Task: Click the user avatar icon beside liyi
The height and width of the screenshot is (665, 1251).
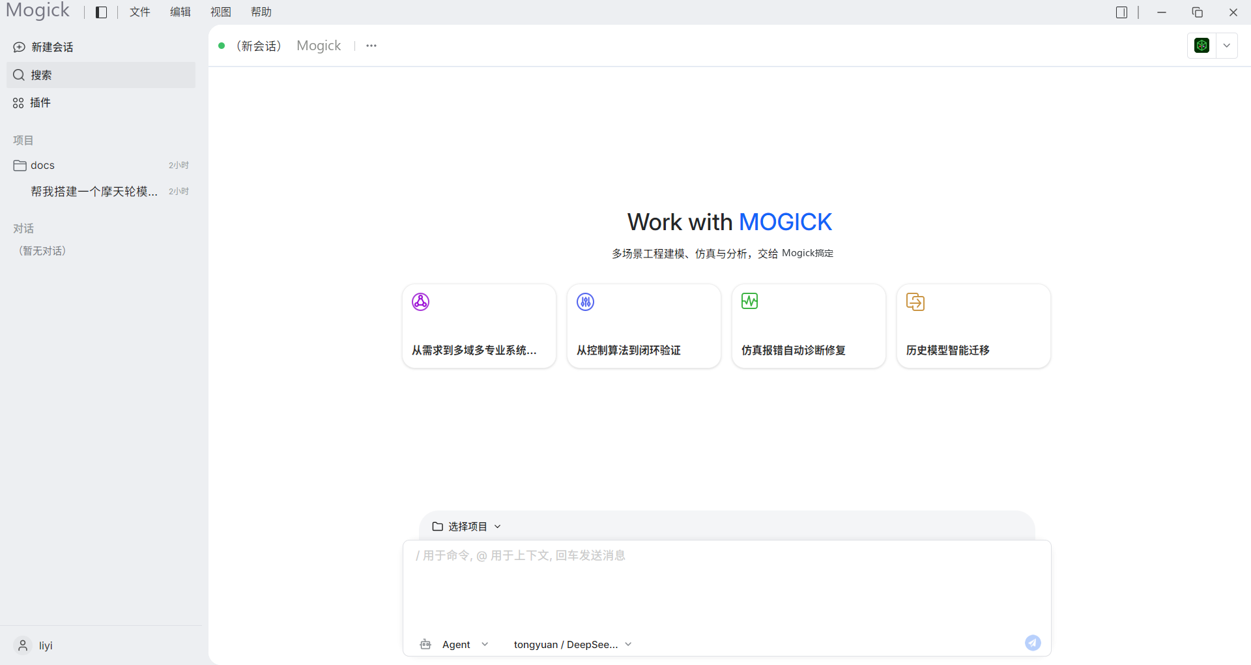Action: (x=23, y=645)
